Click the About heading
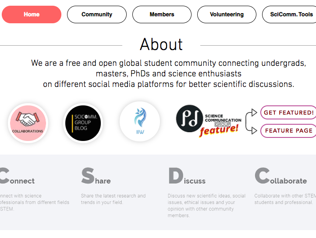 (x=161, y=45)
